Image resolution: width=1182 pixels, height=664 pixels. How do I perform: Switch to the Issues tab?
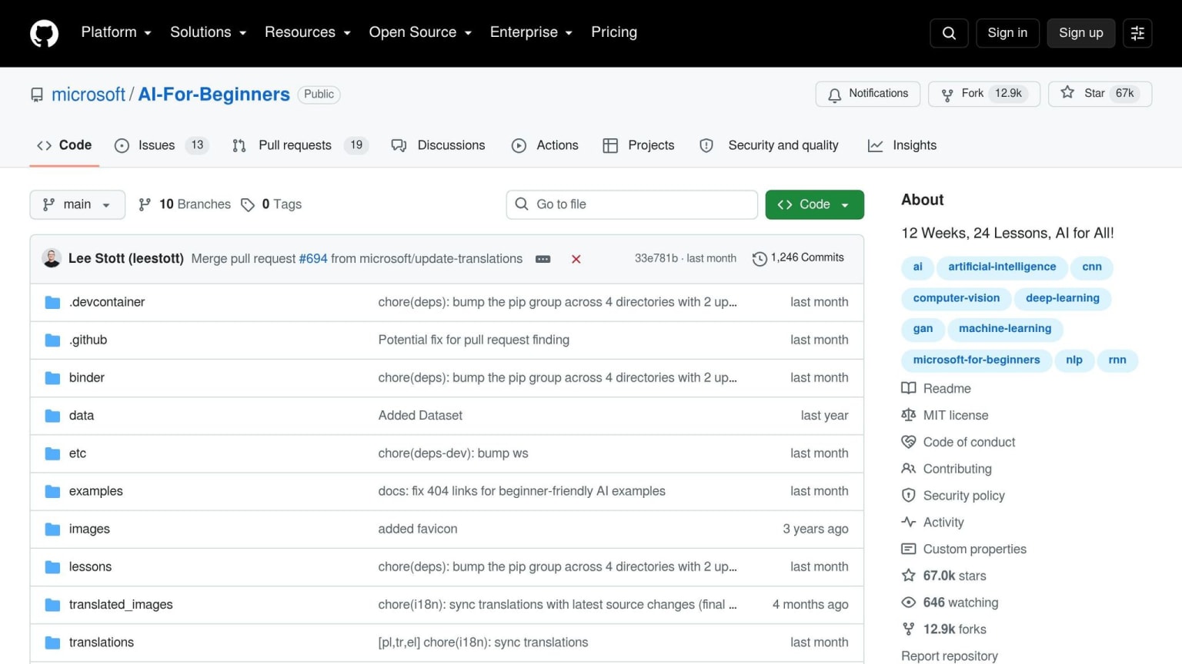point(161,145)
